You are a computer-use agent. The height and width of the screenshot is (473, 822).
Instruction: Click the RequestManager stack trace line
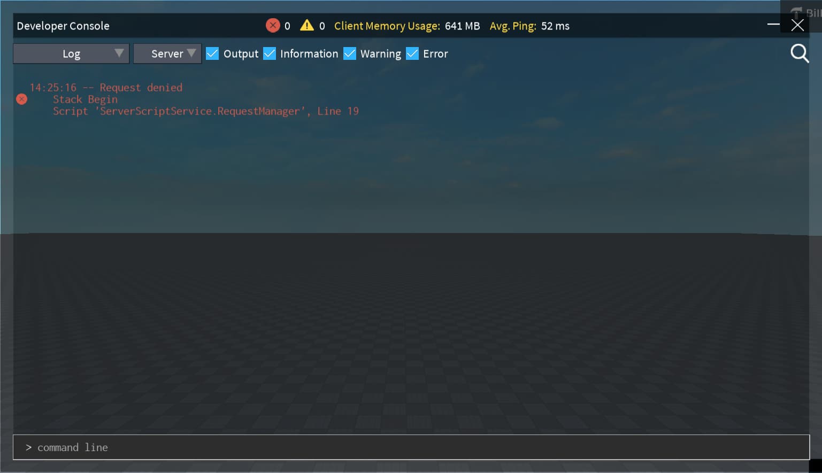(x=206, y=111)
